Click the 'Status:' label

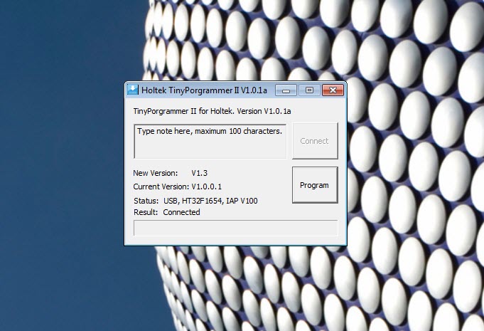146,201
